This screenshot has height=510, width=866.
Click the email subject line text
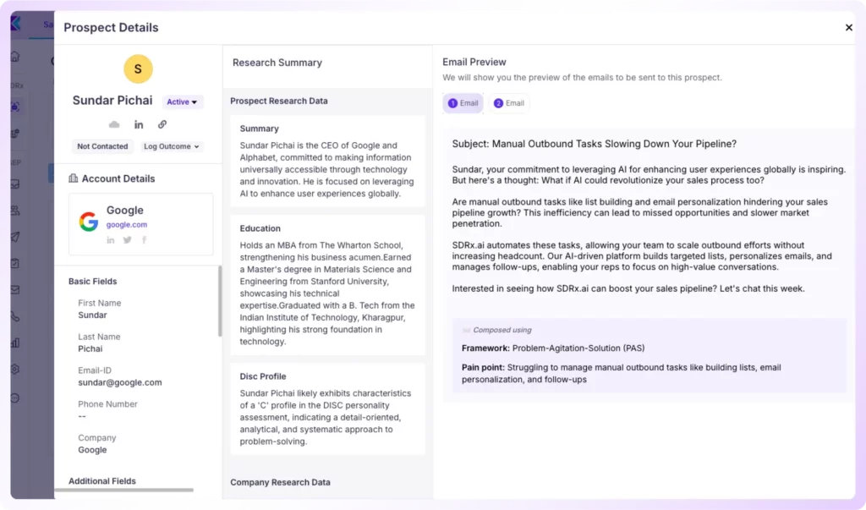click(595, 144)
